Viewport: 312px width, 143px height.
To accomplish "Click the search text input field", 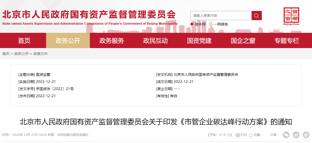I will (x=221, y=16).
